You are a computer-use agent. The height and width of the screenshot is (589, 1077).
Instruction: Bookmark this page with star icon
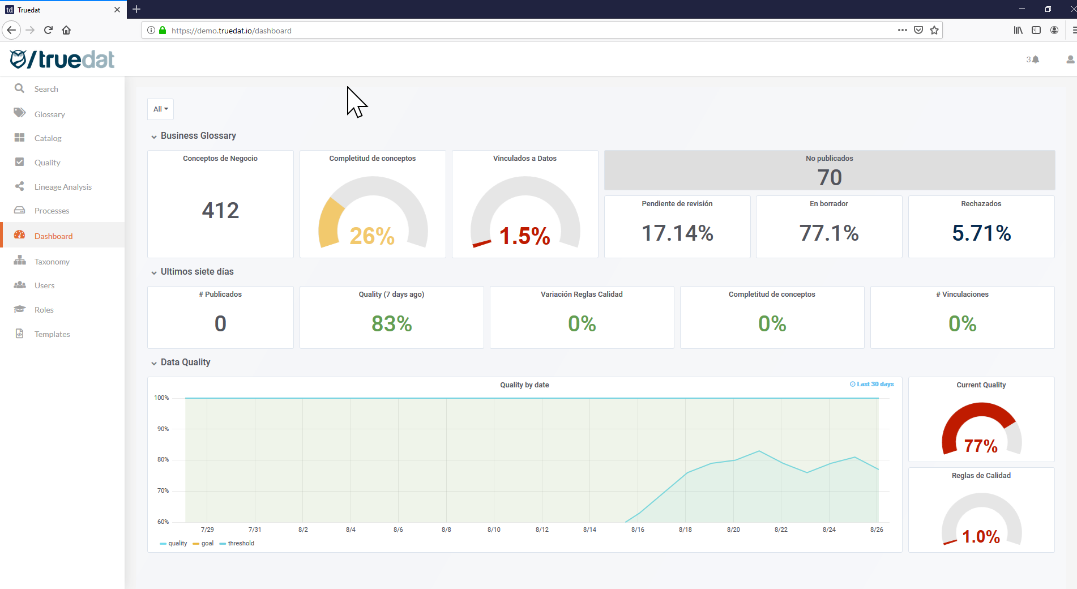click(x=934, y=30)
